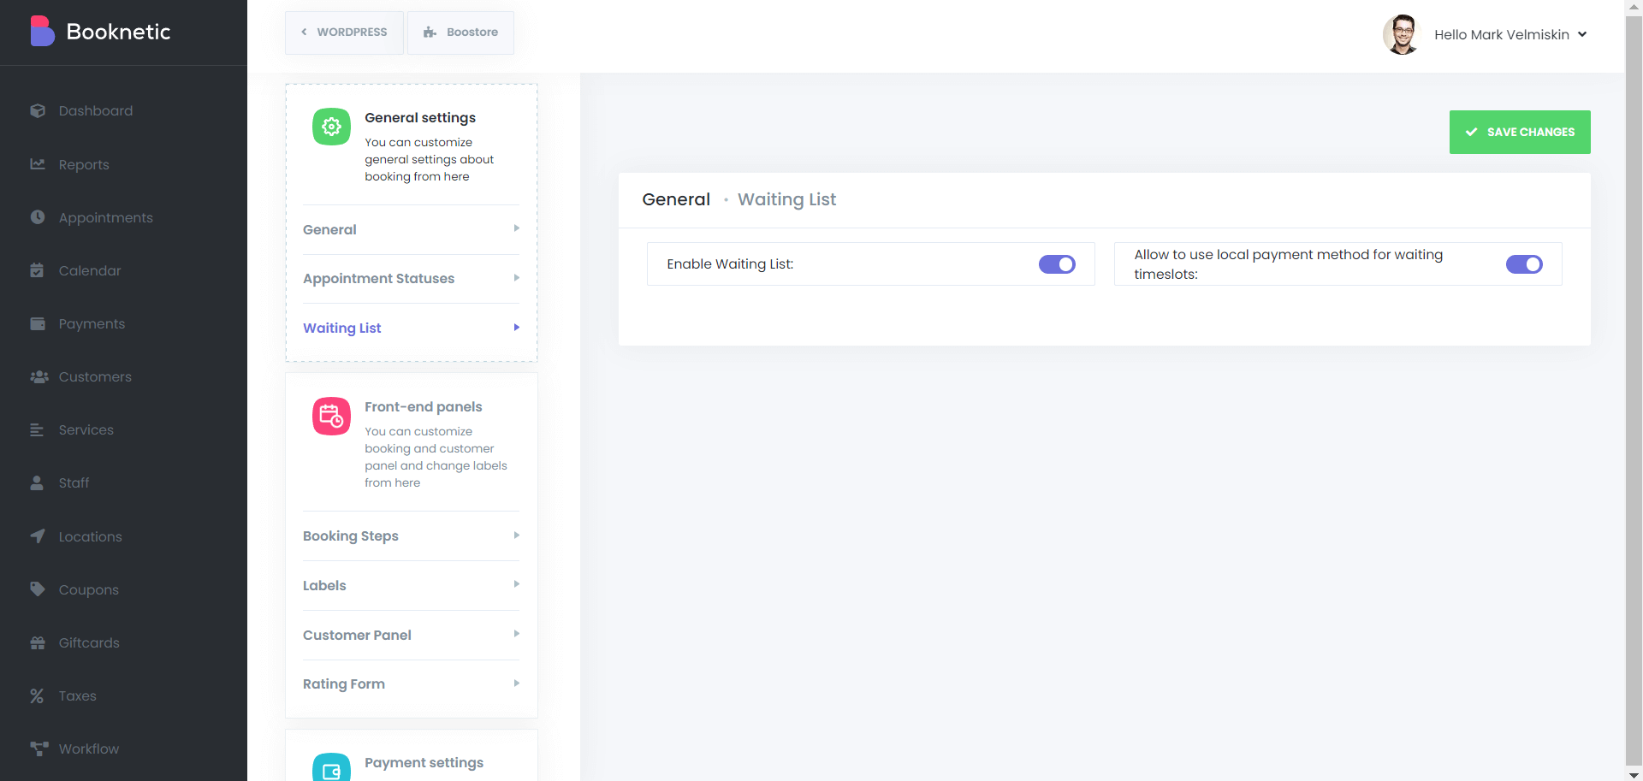
Task: Click the Customers group icon
Action: coord(39,376)
